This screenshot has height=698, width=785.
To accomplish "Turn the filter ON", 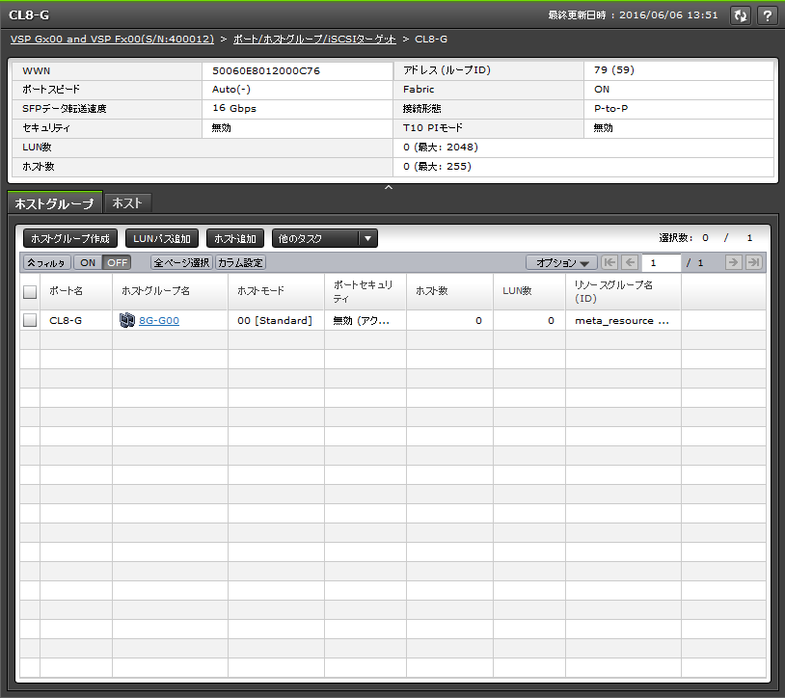I will click(x=88, y=262).
